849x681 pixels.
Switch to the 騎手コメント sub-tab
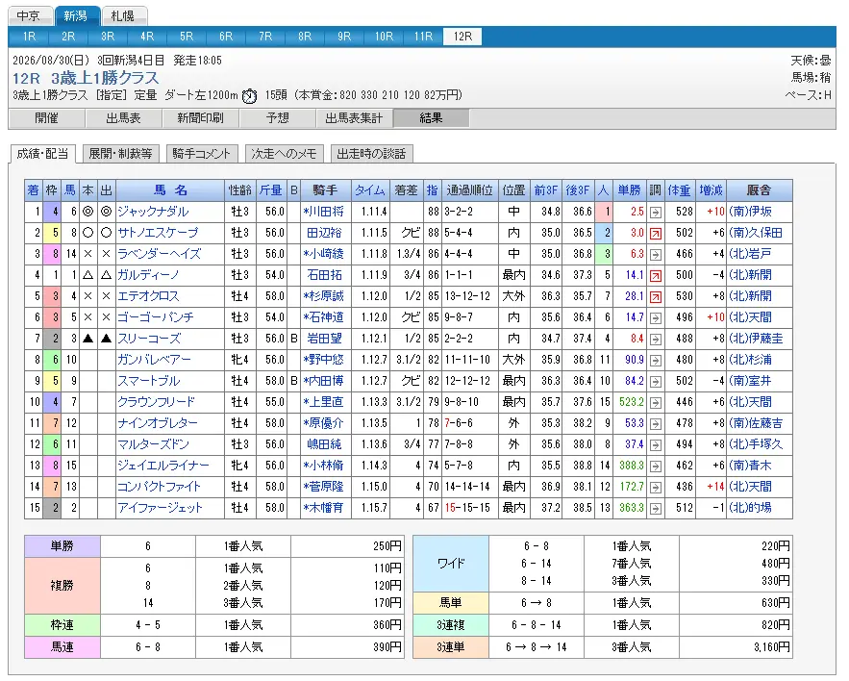pos(201,154)
